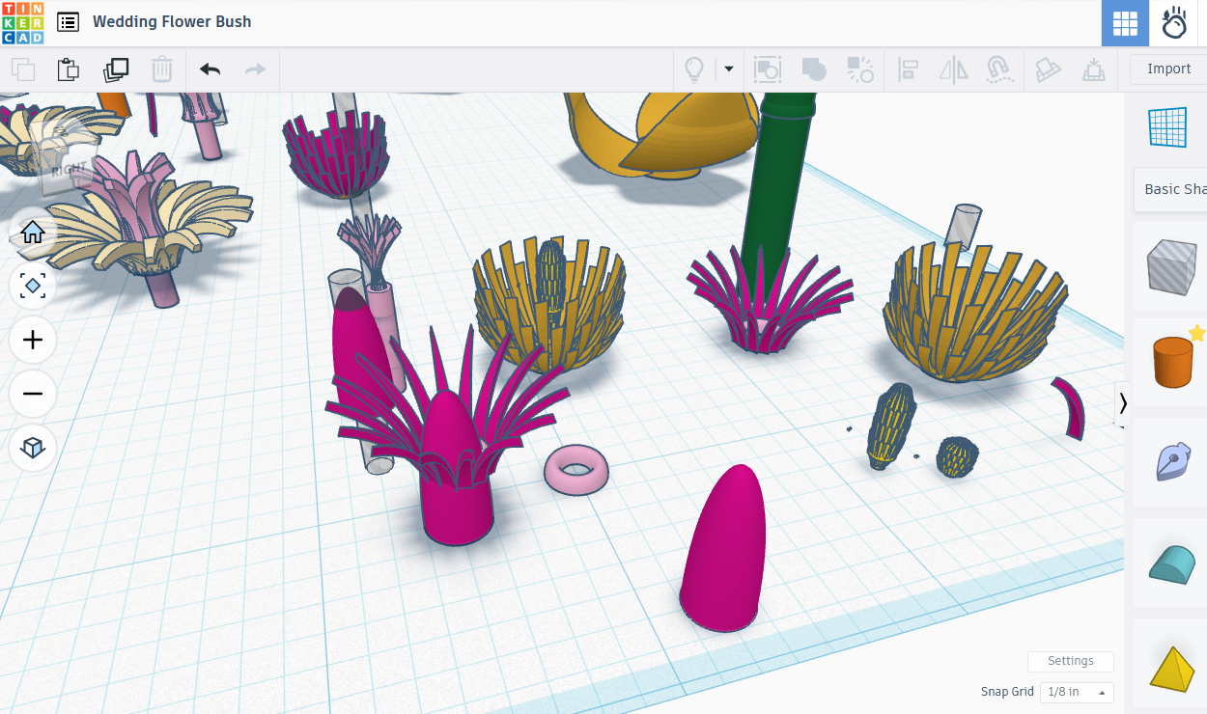Collapse the shapes panel chevron

pos(1122,403)
